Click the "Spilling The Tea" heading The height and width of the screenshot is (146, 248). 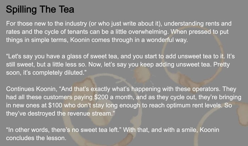(40, 9)
